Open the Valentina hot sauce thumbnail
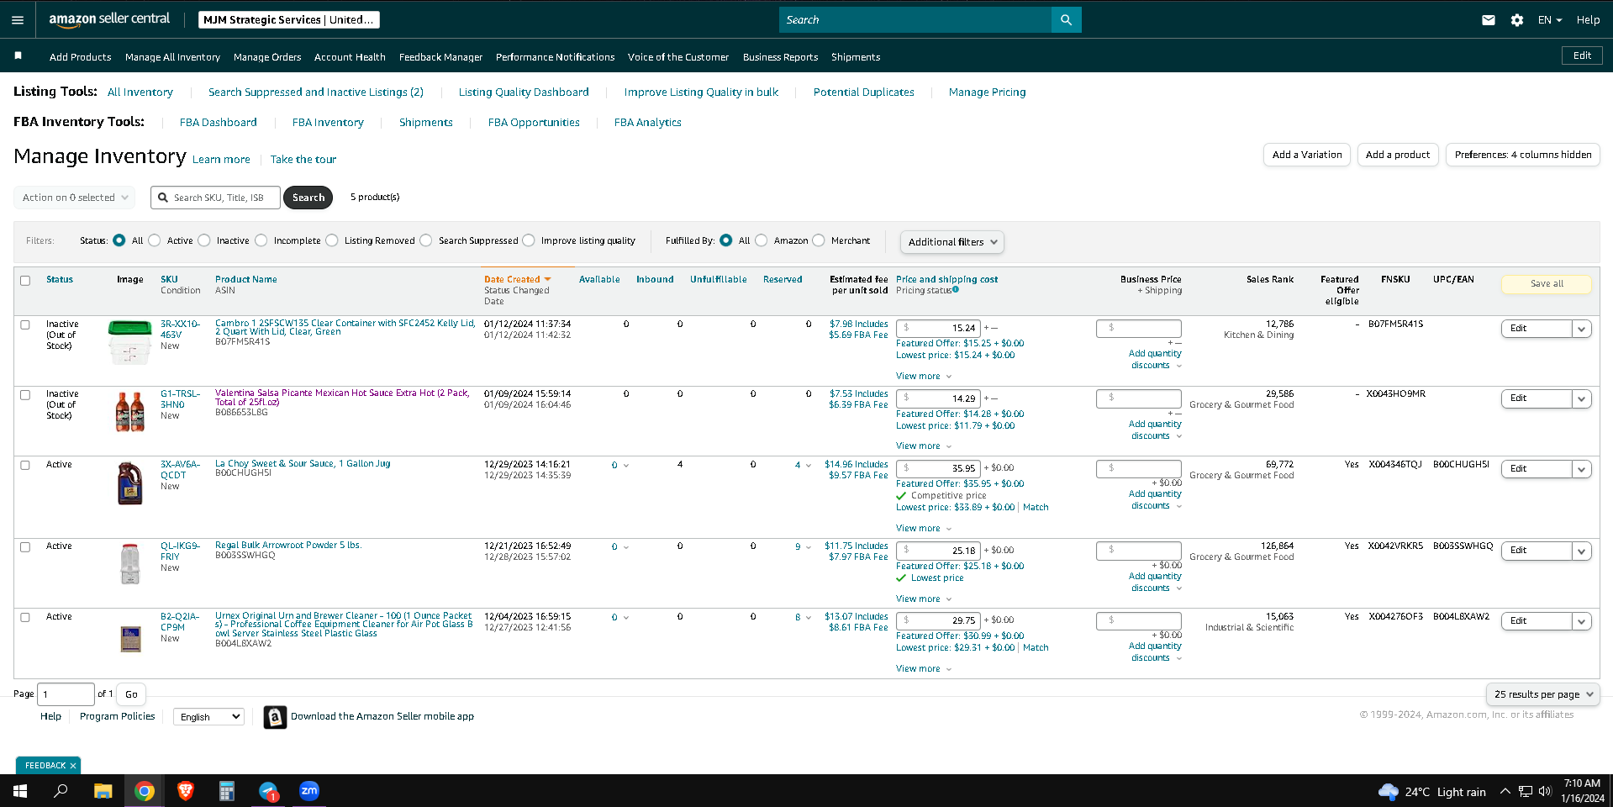 click(129, 412)
